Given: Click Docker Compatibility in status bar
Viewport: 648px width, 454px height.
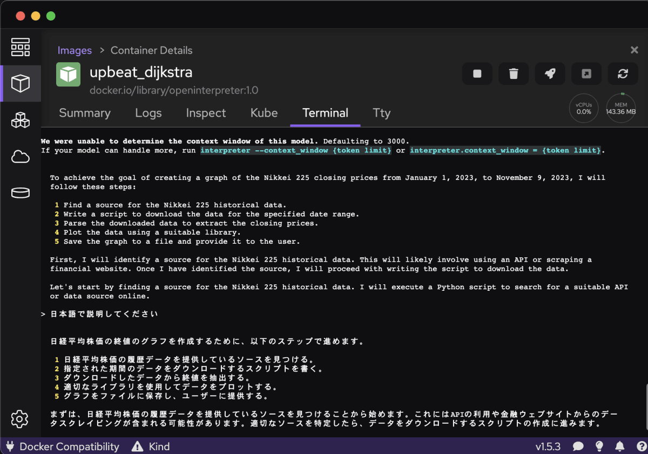Looking at the screenshot, I should coord(63,446).
